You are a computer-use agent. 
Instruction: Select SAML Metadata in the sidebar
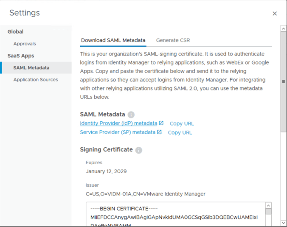point(31,68)
